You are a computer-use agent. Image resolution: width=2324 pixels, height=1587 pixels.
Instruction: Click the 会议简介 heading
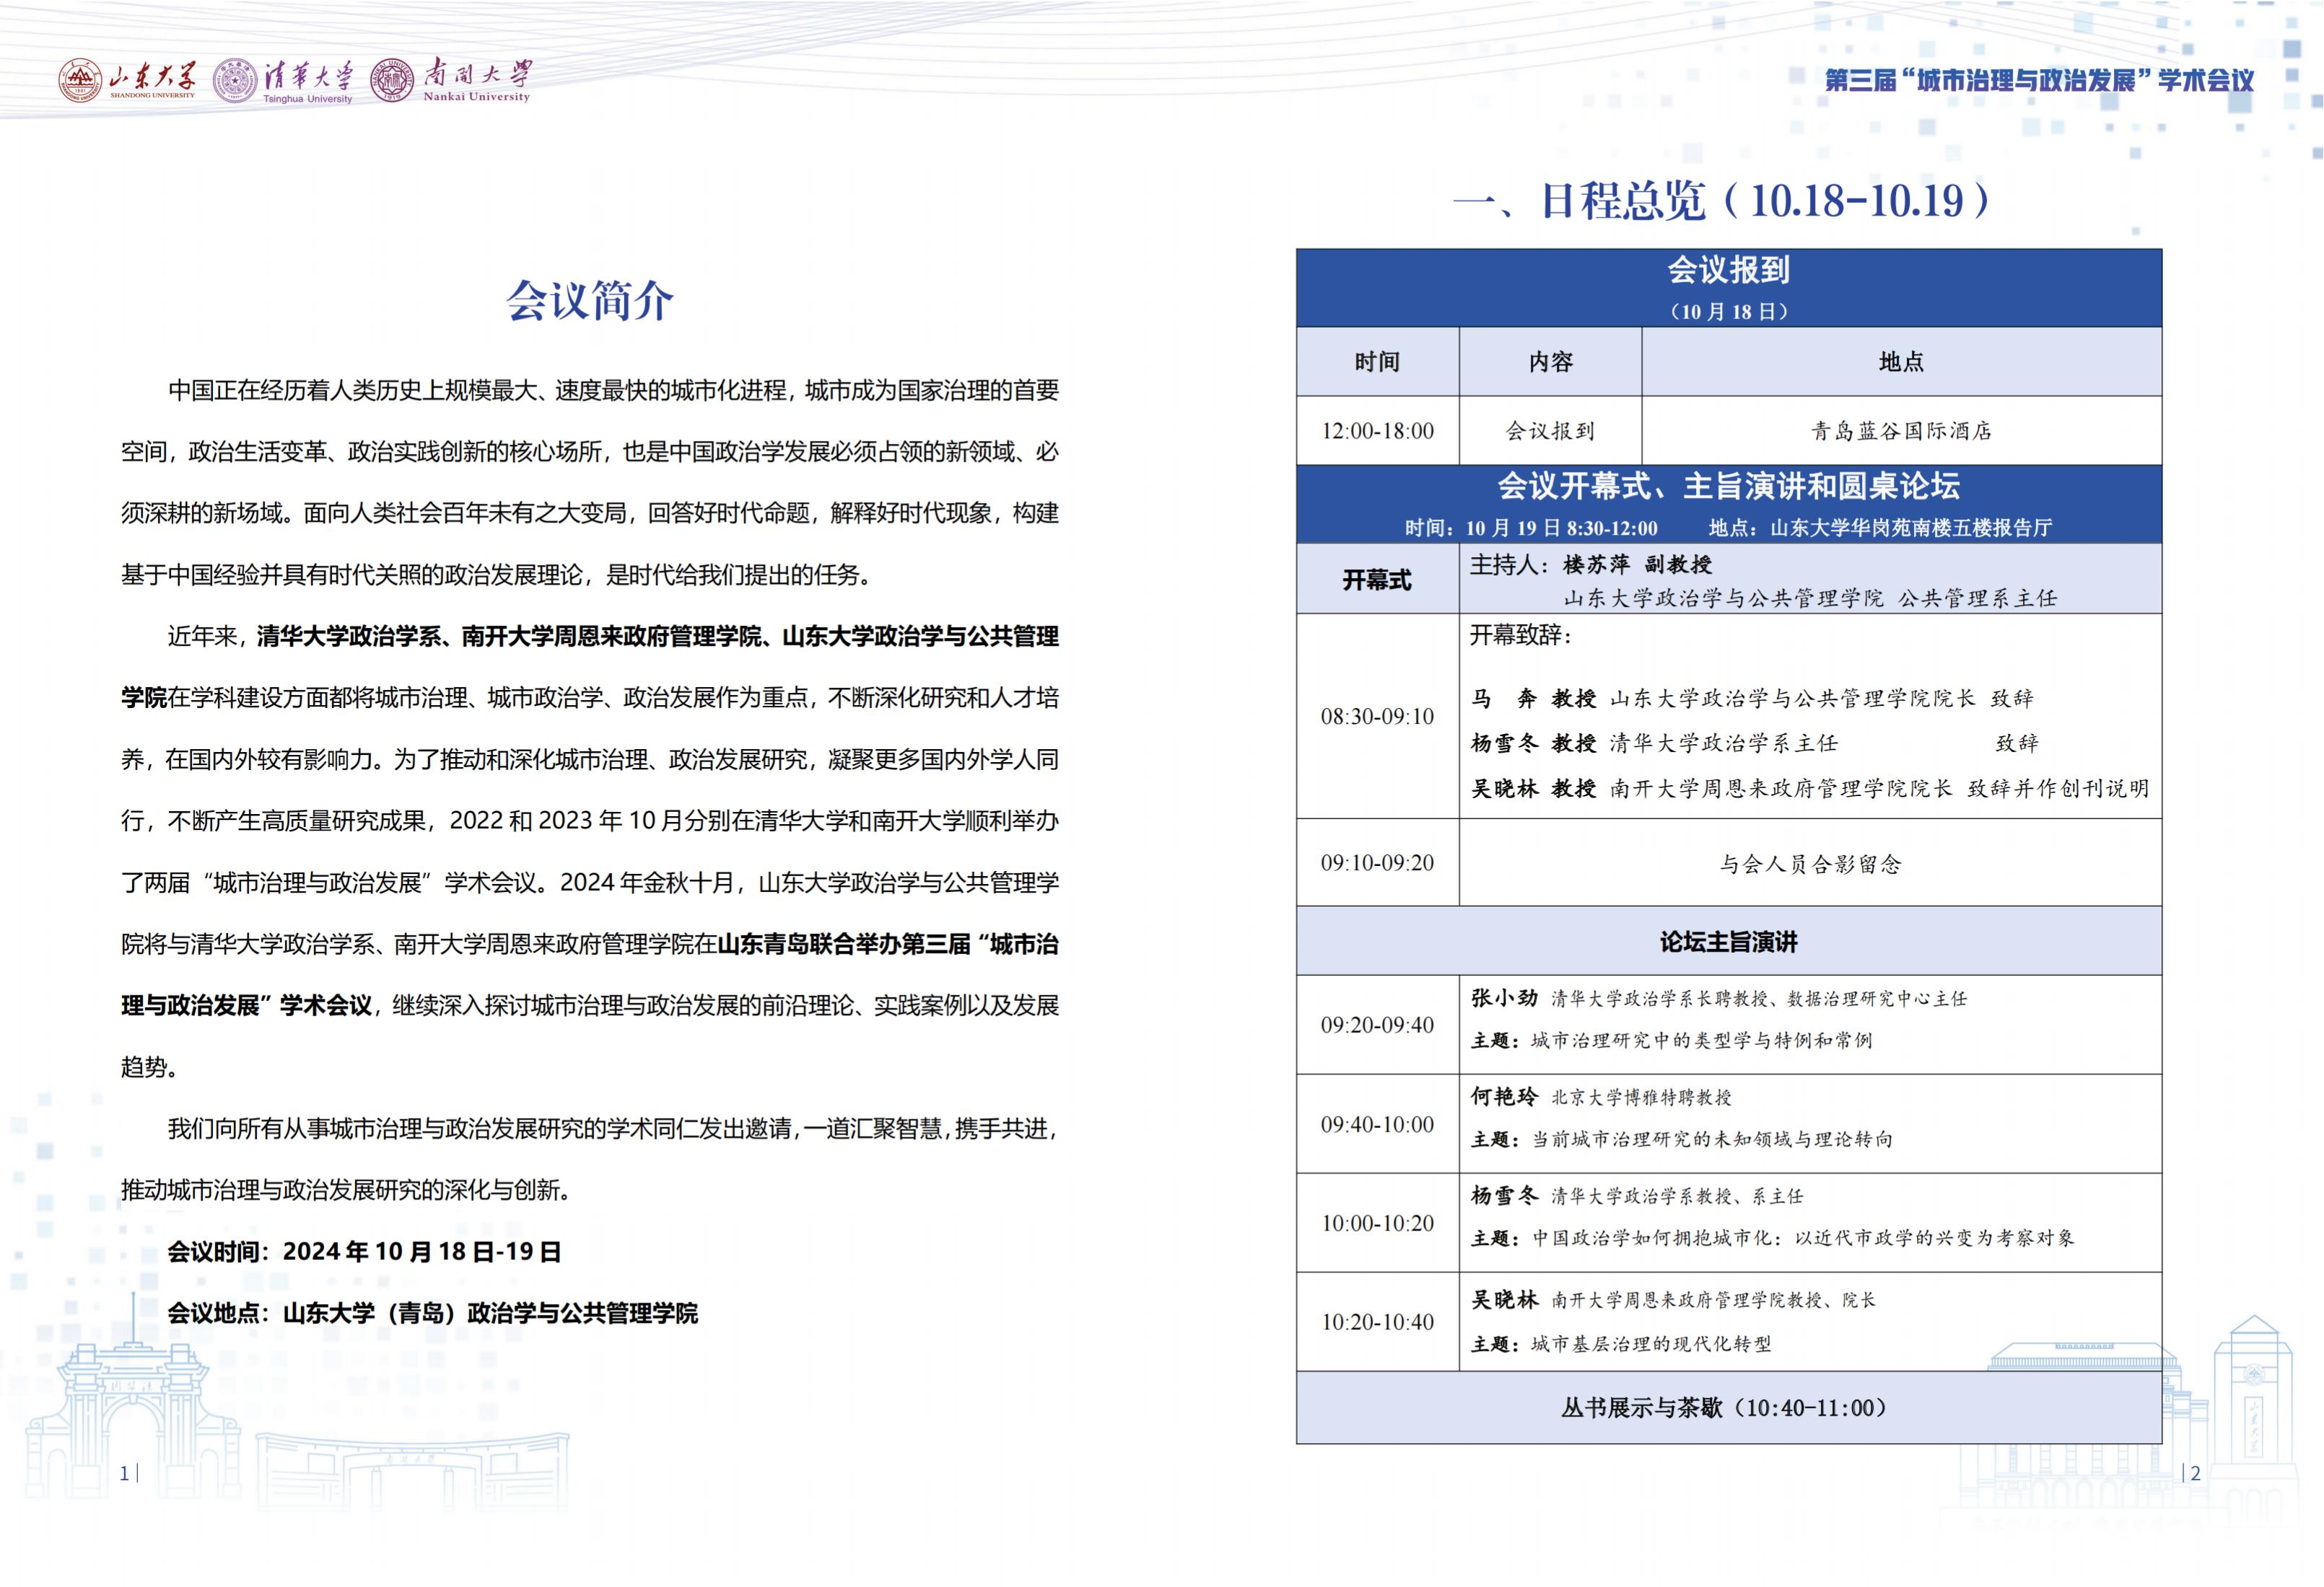click(x=589, y=301)
